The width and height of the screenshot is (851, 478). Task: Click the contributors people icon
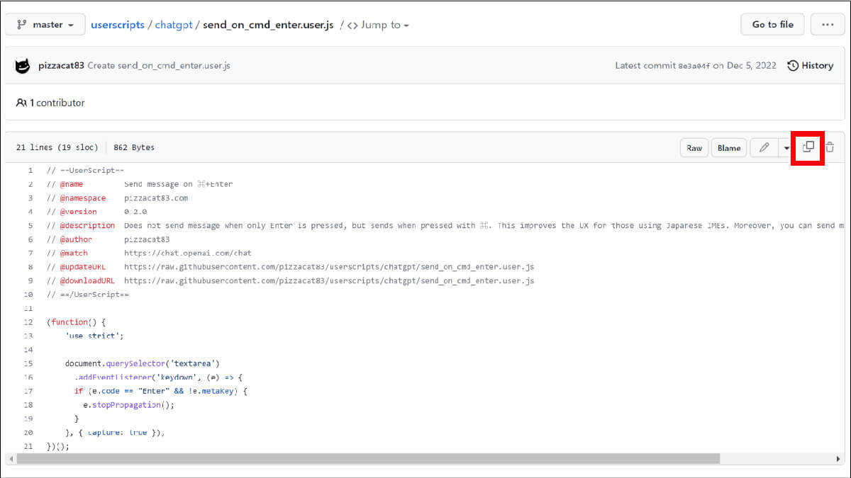coord(21,103)
